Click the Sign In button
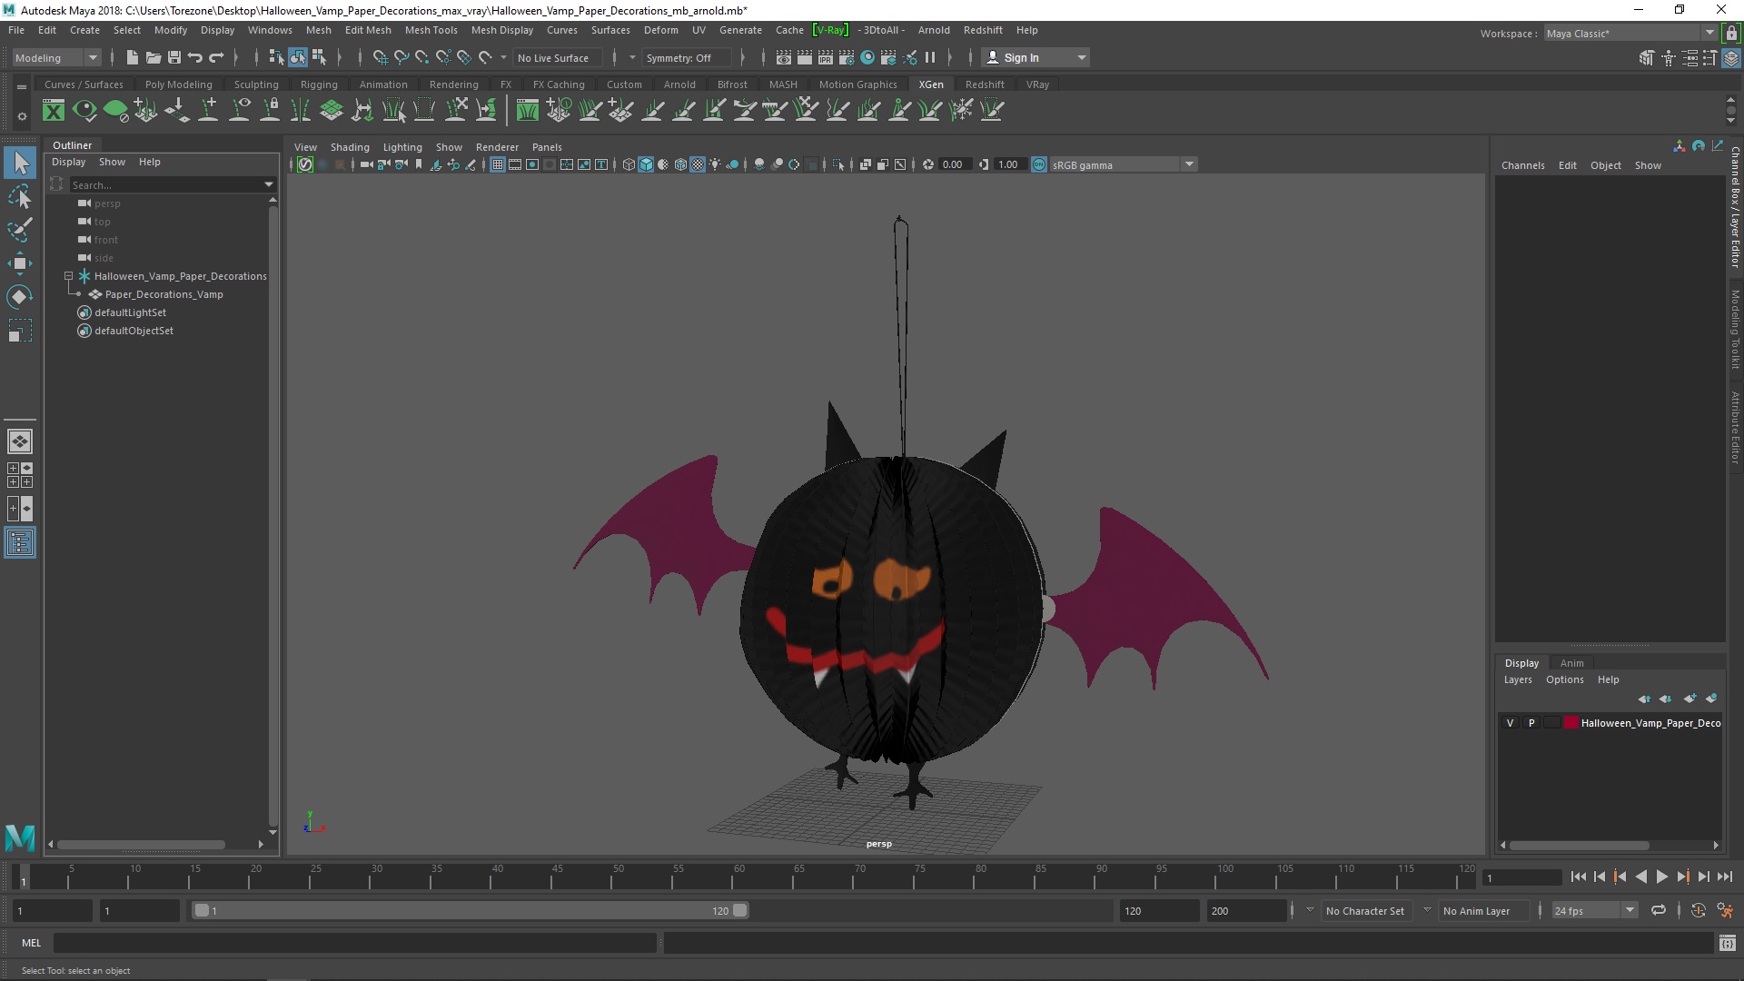 1021,57
